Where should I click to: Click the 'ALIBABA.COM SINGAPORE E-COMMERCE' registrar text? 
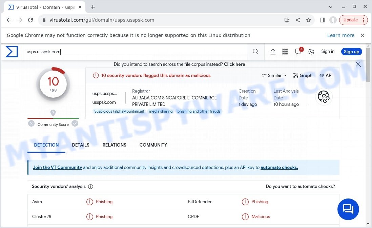pyautogui.click(x=174, y=98)
